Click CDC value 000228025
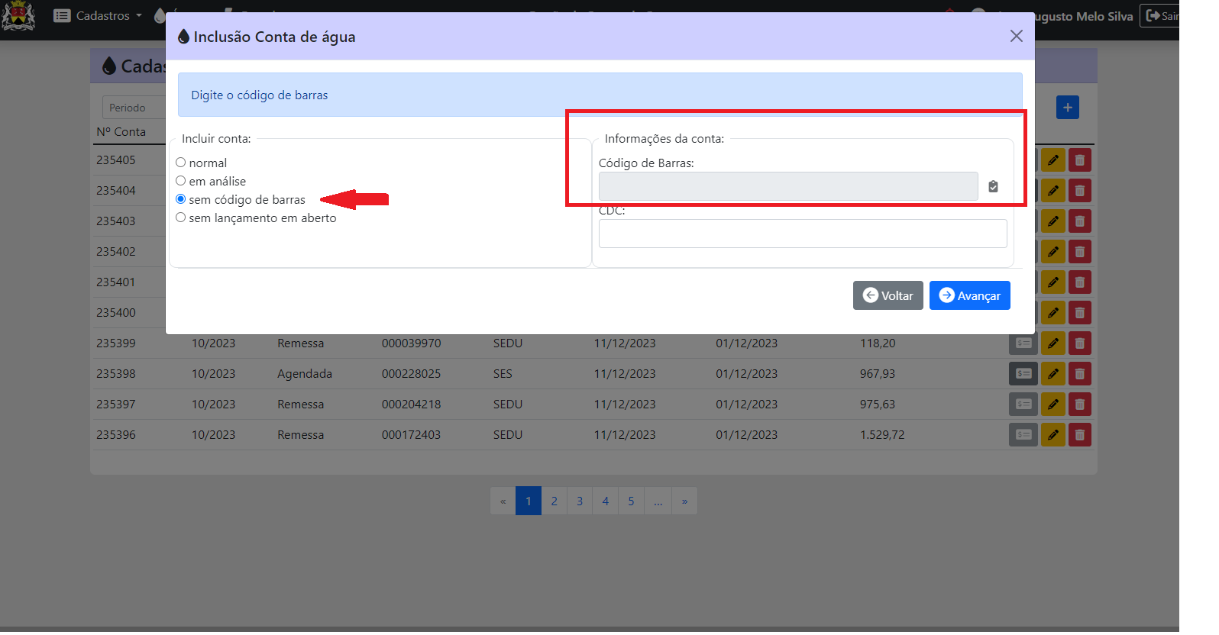1219x635 pixels. click(x=411, y=374)
